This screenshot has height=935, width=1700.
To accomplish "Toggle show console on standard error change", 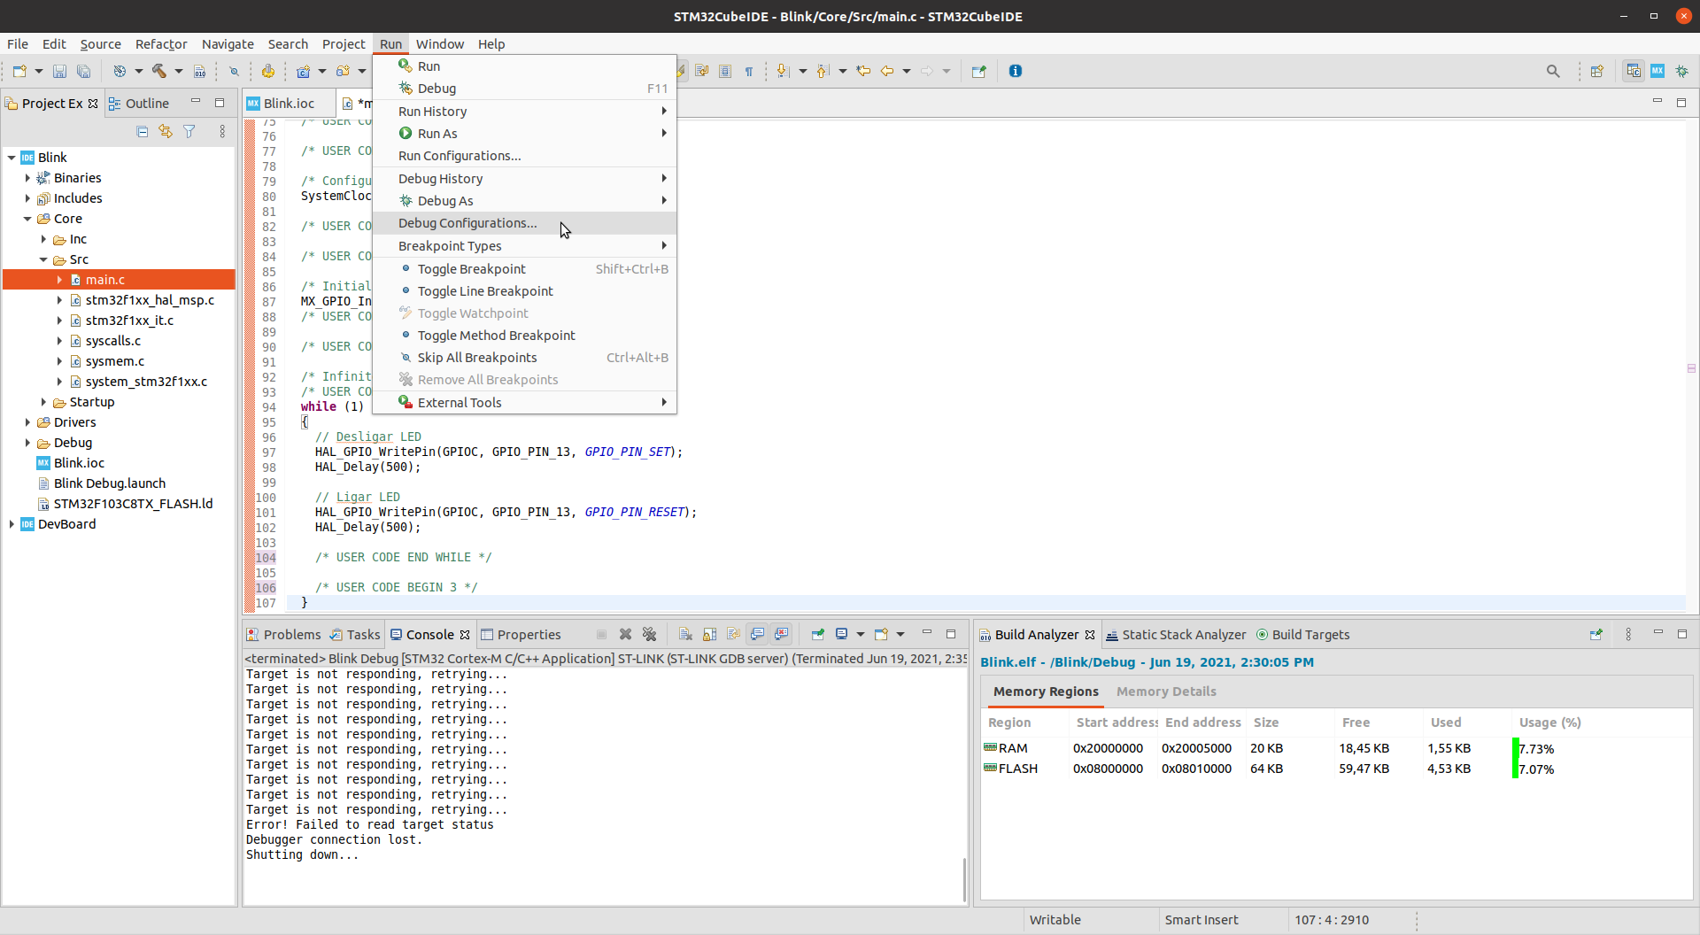I will (781, 634).
